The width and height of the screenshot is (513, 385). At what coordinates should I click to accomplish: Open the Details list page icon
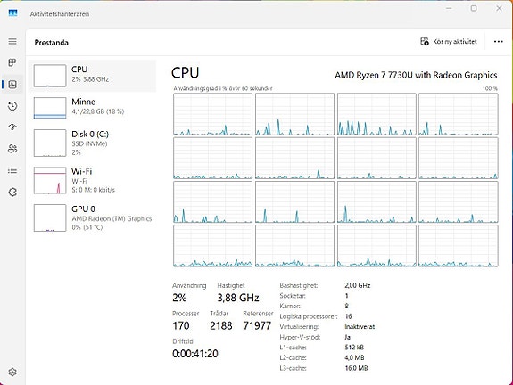(12, 170)
